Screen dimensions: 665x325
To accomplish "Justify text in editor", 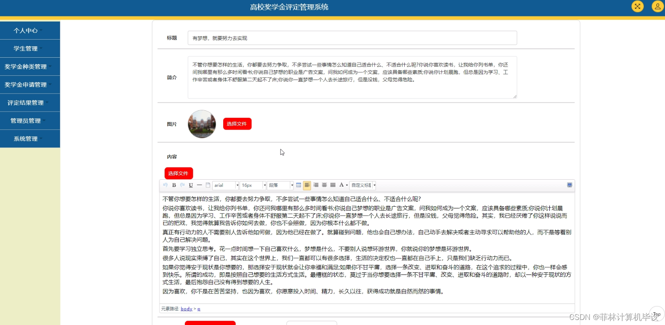I will (333, 185).
